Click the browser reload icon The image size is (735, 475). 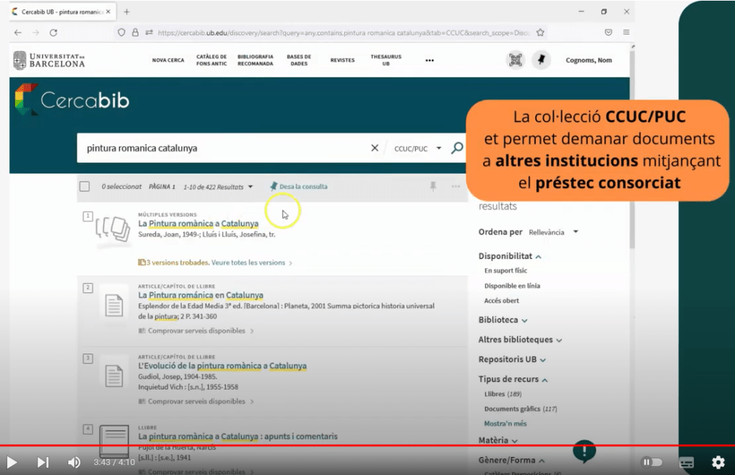click(53, 32)
